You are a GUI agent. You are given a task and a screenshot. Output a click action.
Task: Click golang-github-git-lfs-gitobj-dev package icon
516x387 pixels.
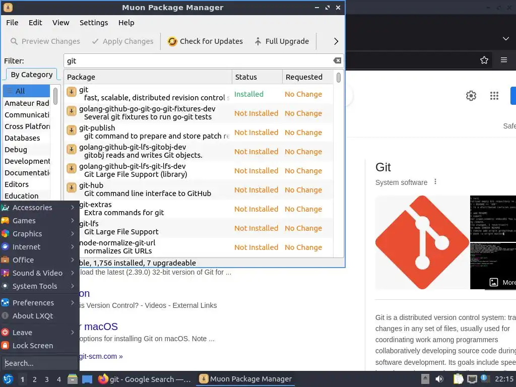[x=72, y=149]
